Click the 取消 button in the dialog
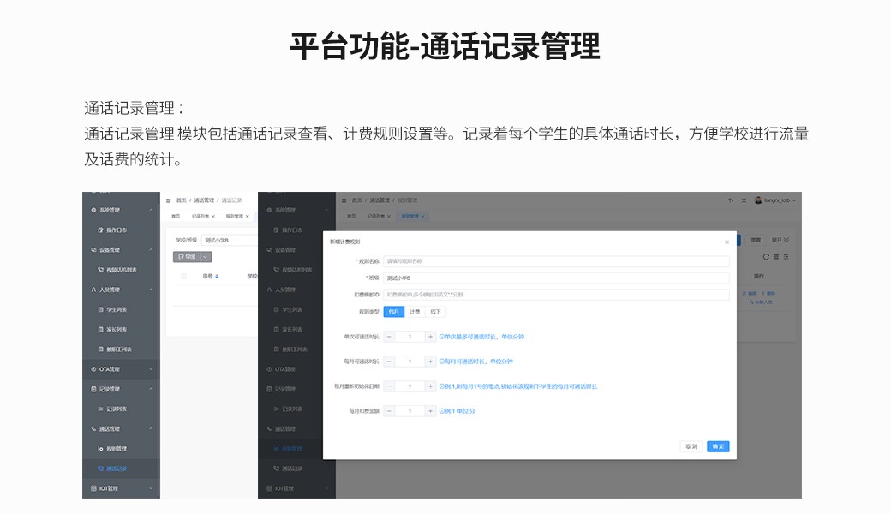 691,446
